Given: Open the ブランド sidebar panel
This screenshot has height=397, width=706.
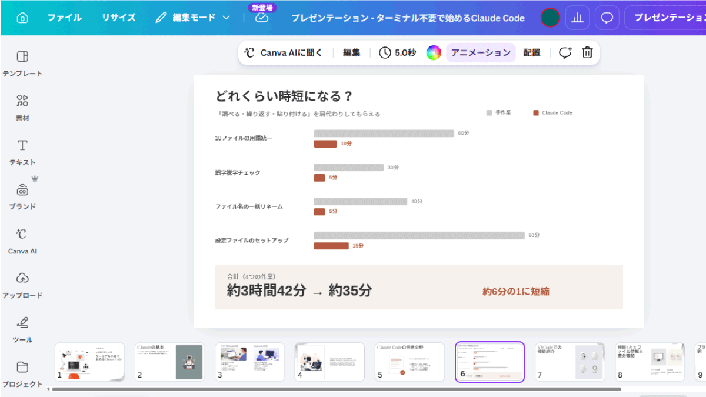Looking at the screenshot, I should click(22, 196).
